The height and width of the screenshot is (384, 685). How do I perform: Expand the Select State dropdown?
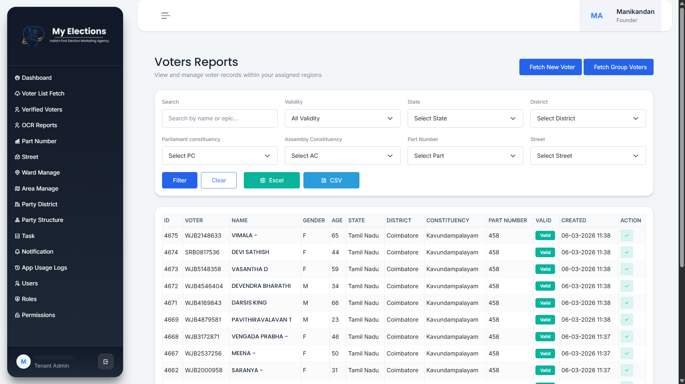tap(465, 118)
